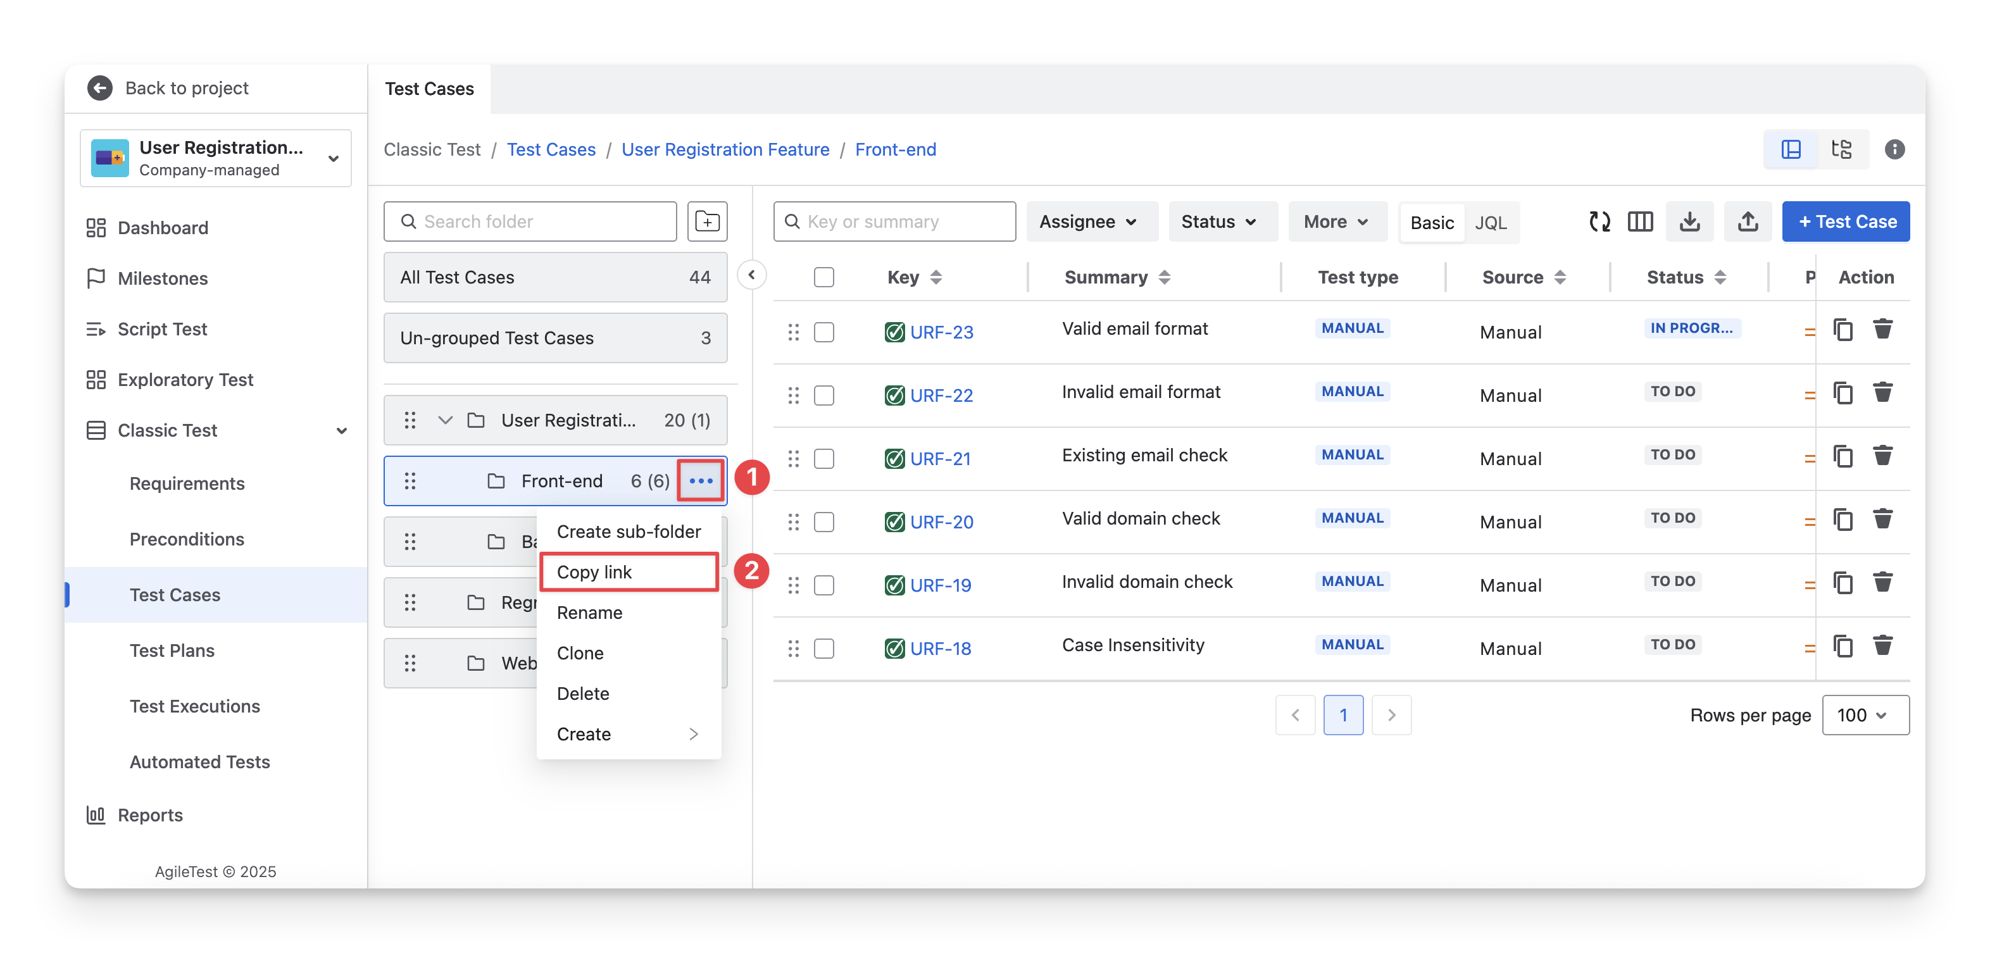Image resolution: width=1990 pixels, height=953 pixels.
Task: Select Rename in the folder menu
Action: tap(589, 613)
